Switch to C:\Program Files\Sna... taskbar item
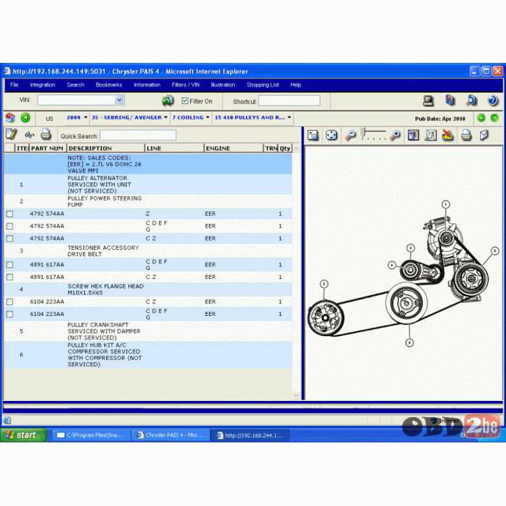Image resolution: width=506 pixels, height=506 pixels. (91, 435)
